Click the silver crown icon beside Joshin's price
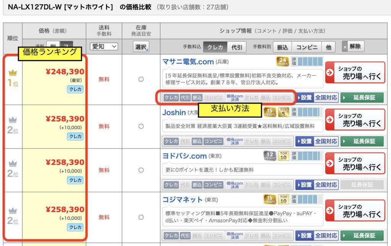391x246 pixels. click(x=13, y=120)
